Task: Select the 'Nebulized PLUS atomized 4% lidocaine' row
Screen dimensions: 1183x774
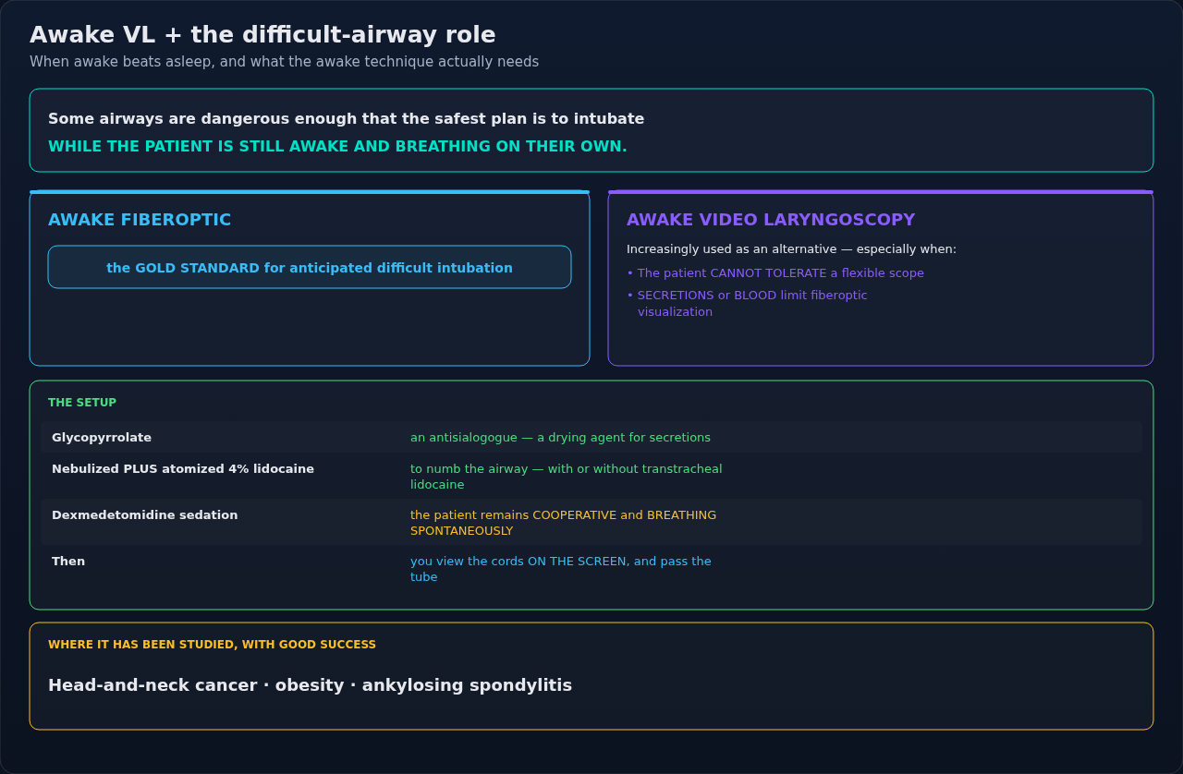Action: pos(591,476)
